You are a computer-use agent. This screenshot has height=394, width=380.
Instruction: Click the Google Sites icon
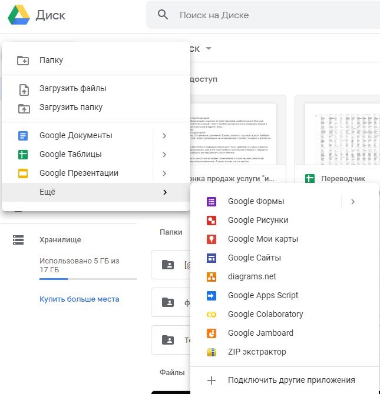point(212,258)
